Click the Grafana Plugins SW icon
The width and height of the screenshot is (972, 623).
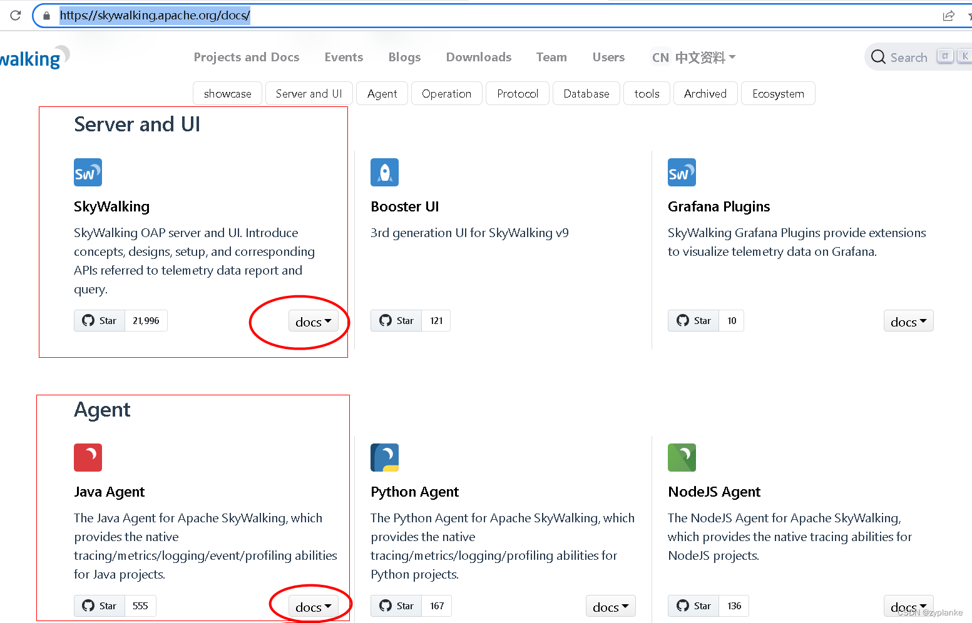coord(682,172)
